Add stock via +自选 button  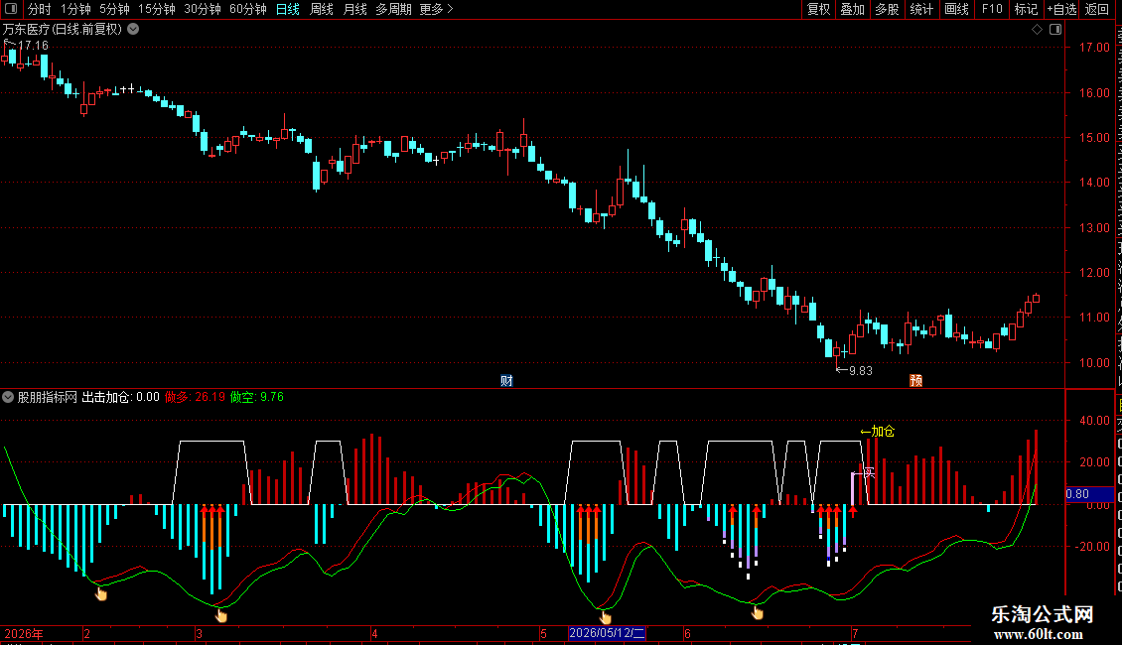(x=1061, y=9)
